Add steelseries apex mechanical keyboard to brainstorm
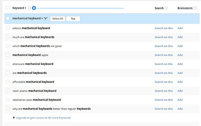Viewport: 201px width, 126px height. pyautogui.click(x=180, y=100)
